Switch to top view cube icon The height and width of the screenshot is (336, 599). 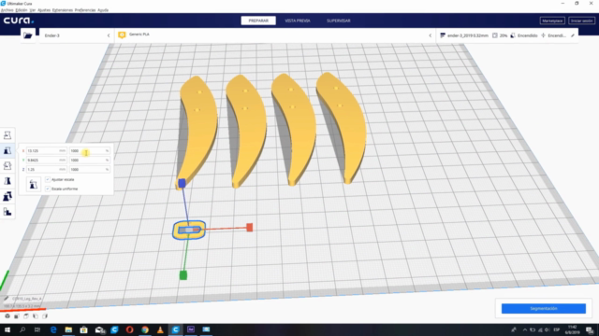(x=26, y=316)
